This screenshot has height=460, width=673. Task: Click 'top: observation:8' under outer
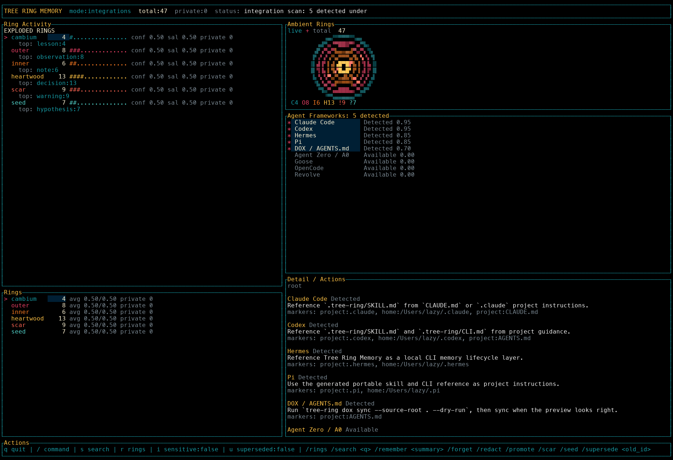click(51, 57)
